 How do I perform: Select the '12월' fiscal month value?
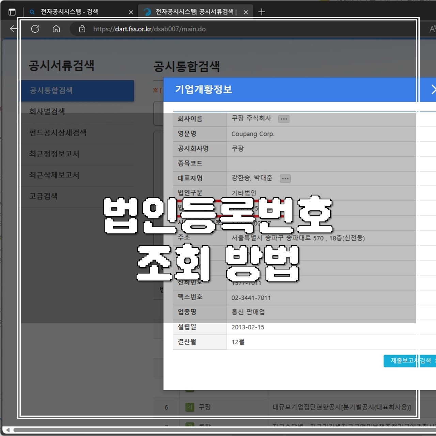238,342
